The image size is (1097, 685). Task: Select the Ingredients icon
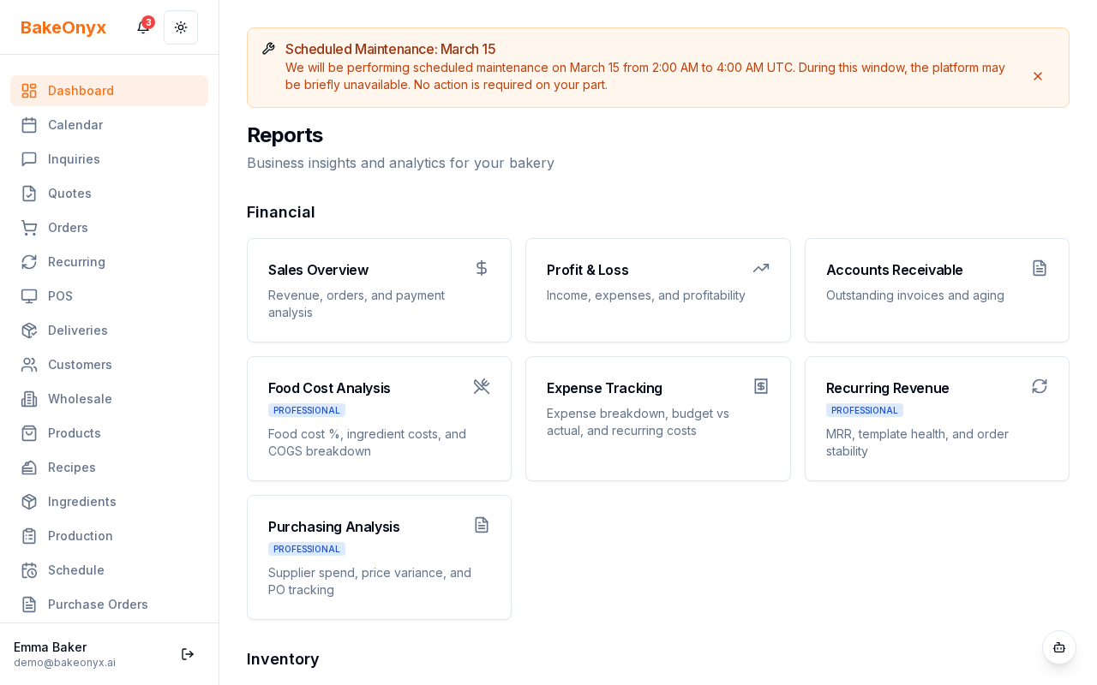click(x=29, y=502)
